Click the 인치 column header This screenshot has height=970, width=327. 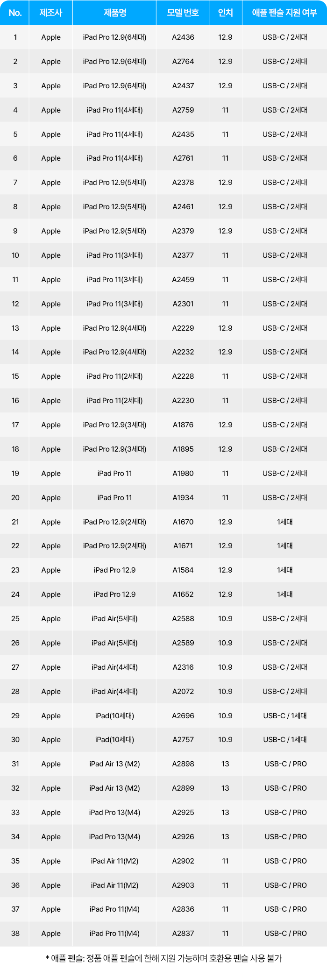point(225,13)
